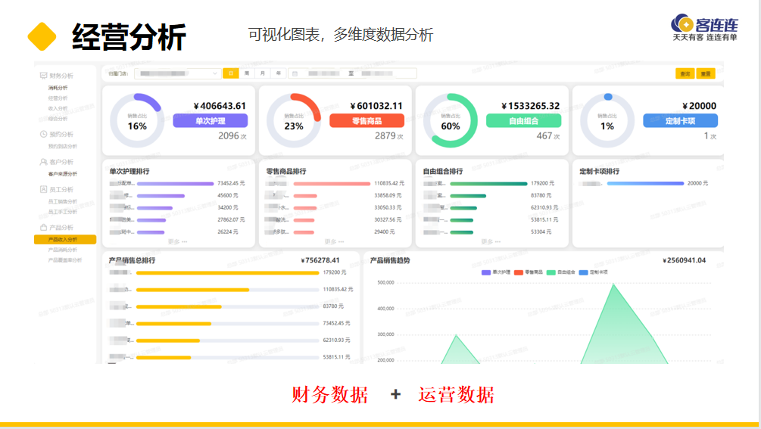This screenshot has width=761, height=429.
Task: Select the 日 period tab
Action: (x=230, y=73)
